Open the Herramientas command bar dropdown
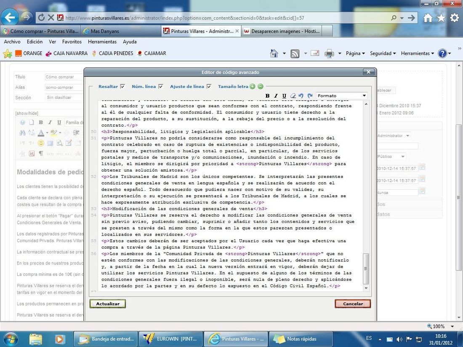 point(417,53)
